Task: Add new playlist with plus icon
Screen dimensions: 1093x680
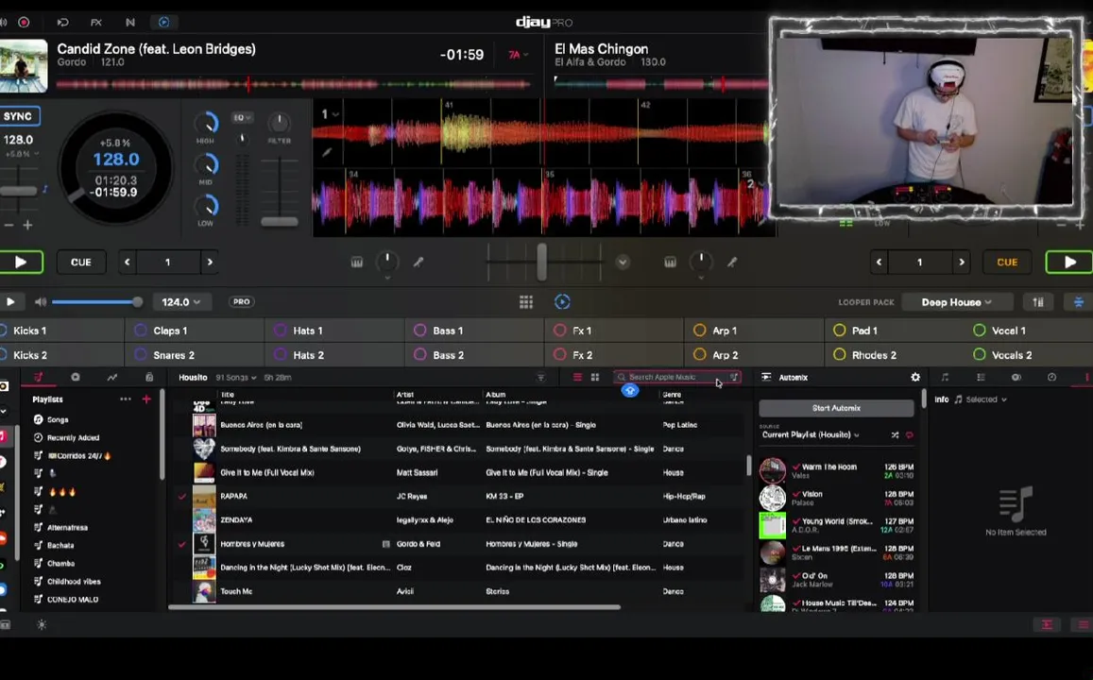Action: coord(146,399)
